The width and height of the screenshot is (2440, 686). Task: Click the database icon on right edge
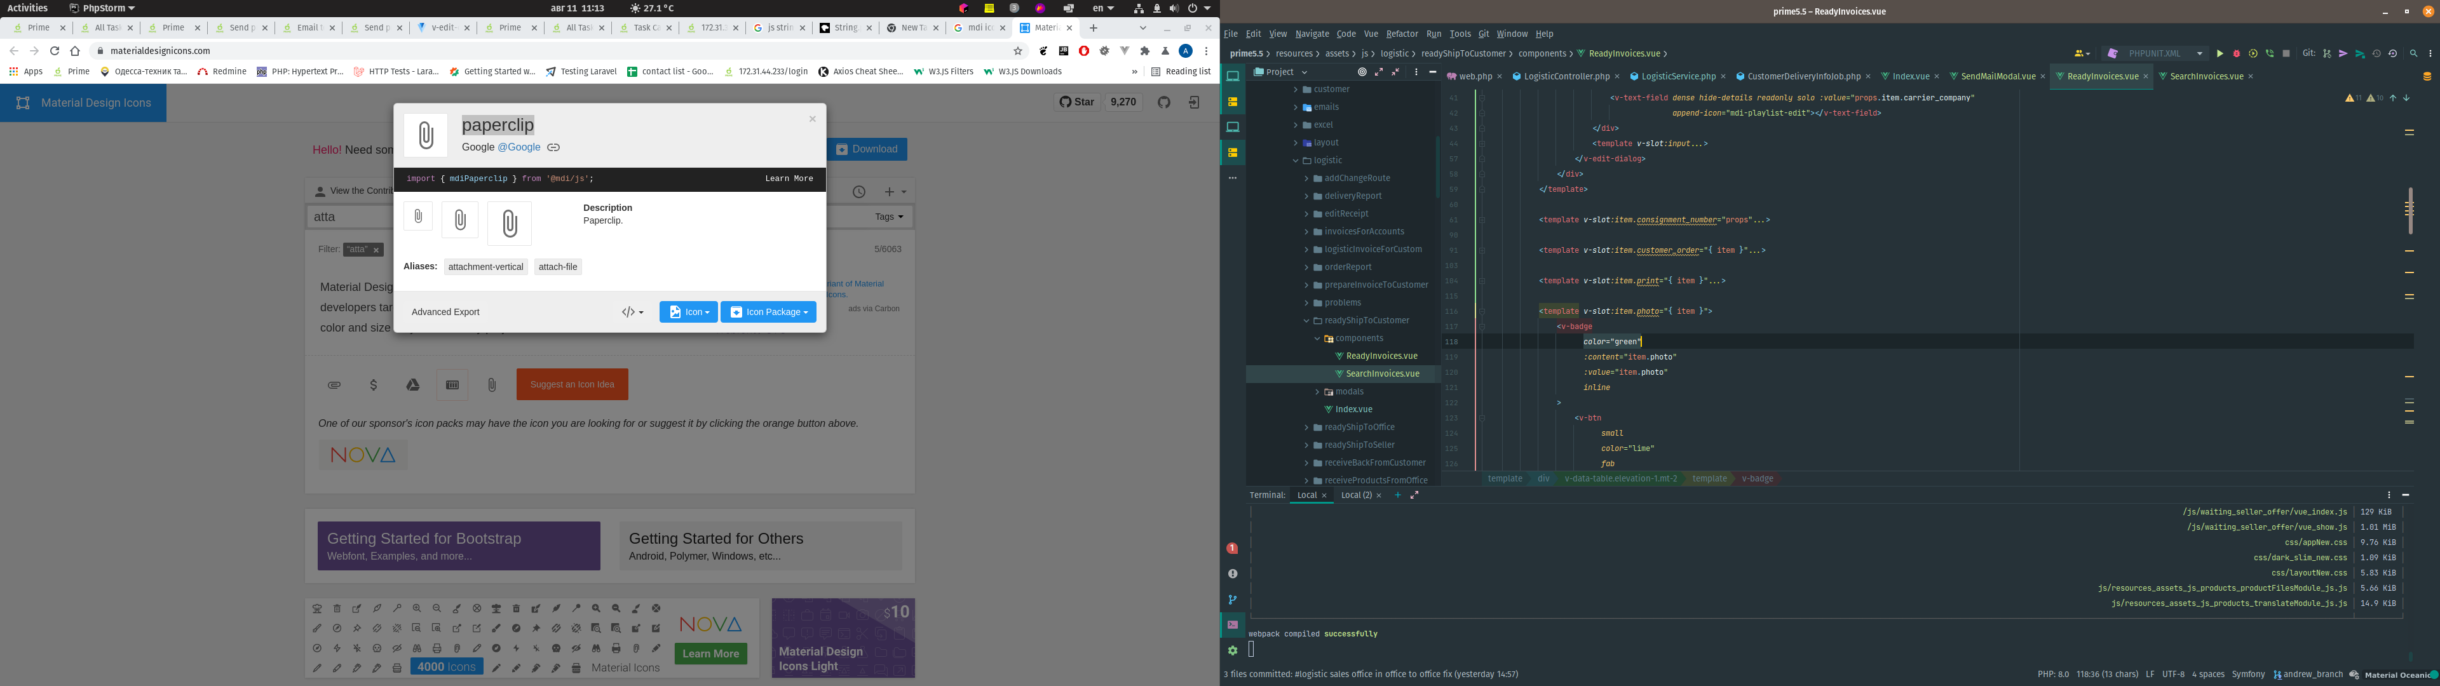[2427, 77]
